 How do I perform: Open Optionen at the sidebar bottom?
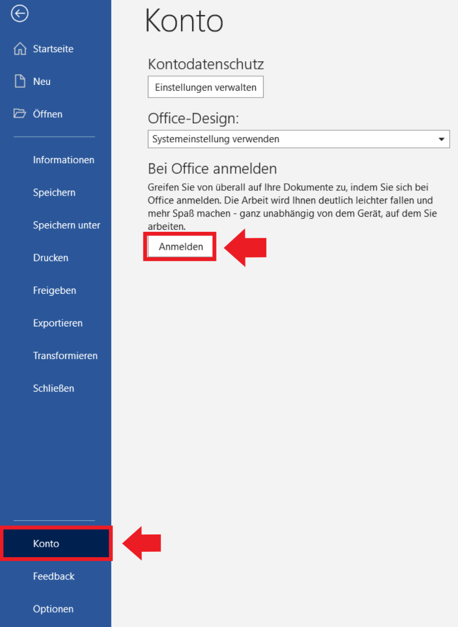point(53,609)
